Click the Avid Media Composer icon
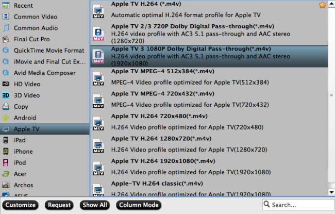Image resolution: width=335 pixels, height=214 pixels. (6, 73)
